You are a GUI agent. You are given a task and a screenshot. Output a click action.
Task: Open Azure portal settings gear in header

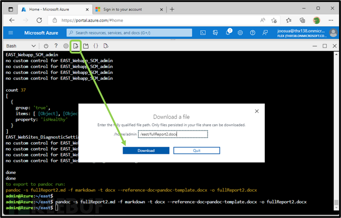point(240,33)
